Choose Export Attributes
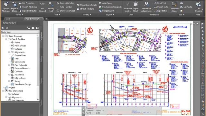Screen dimensions: 206x116 pyautogui.click(x=28, y=11)
